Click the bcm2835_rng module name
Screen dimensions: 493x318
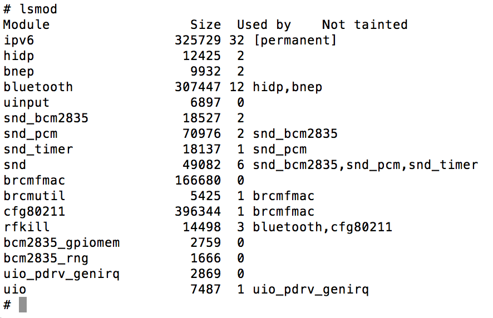point(46,259)
